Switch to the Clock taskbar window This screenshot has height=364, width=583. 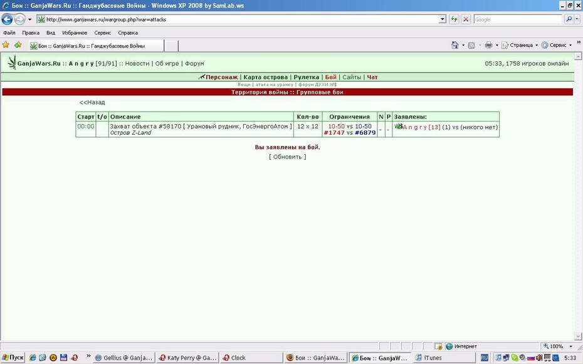tap(251, 358)
